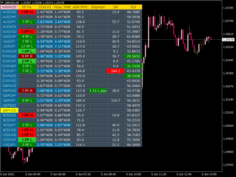Click the highlighted yellow GBPUSD symbol
Screen dimensions: 236x177
[x=9, y=110]
